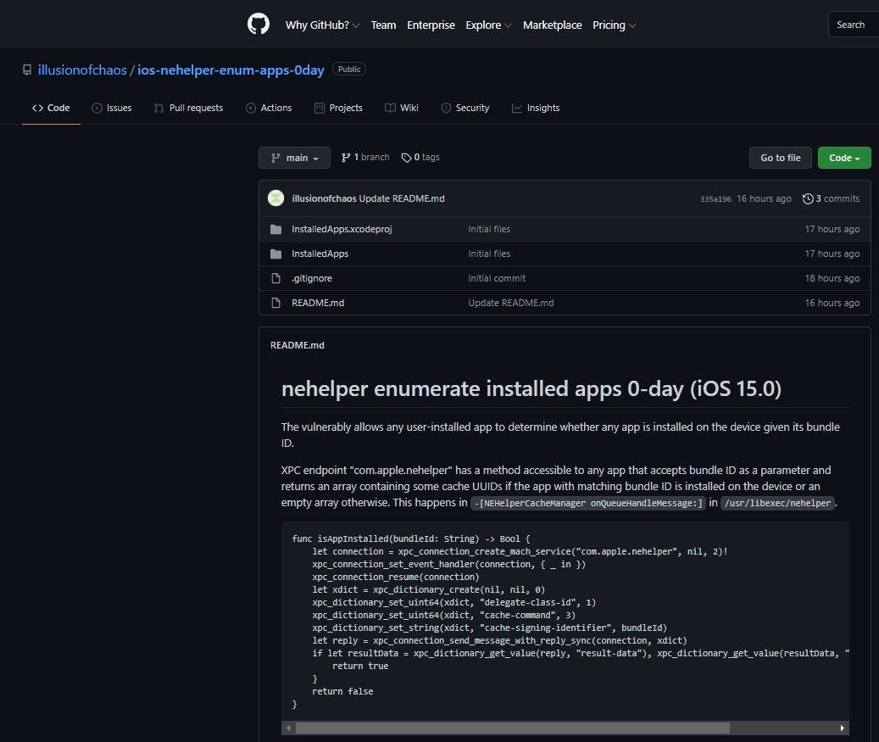Switch to the Actions tab
The image size is (879, 742).
point(269,108)
